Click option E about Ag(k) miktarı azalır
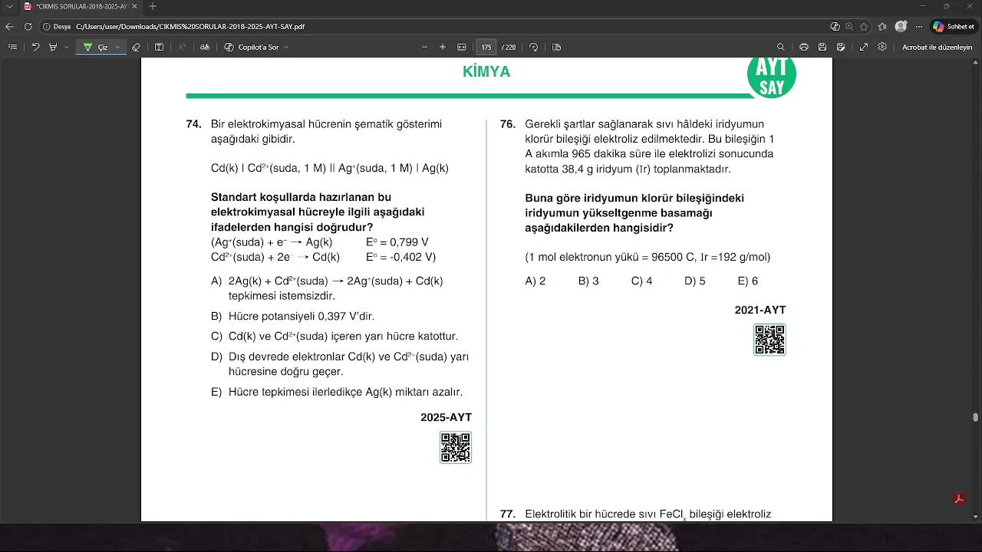Viewport: 982px width, 552px height. click(x=337, y=392)
